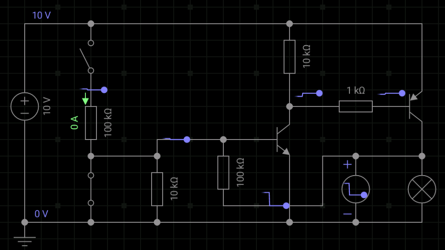445x250 pixels.
Task: Click the base-wire junction above the middle 100 kΩ resistor
Action: click(x=223, y=140)
